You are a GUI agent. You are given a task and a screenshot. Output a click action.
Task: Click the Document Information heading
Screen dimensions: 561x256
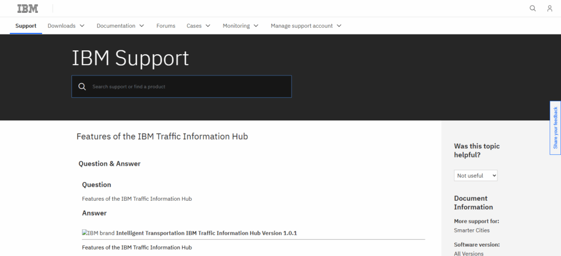pyautogui.click(x=473, y=202)
